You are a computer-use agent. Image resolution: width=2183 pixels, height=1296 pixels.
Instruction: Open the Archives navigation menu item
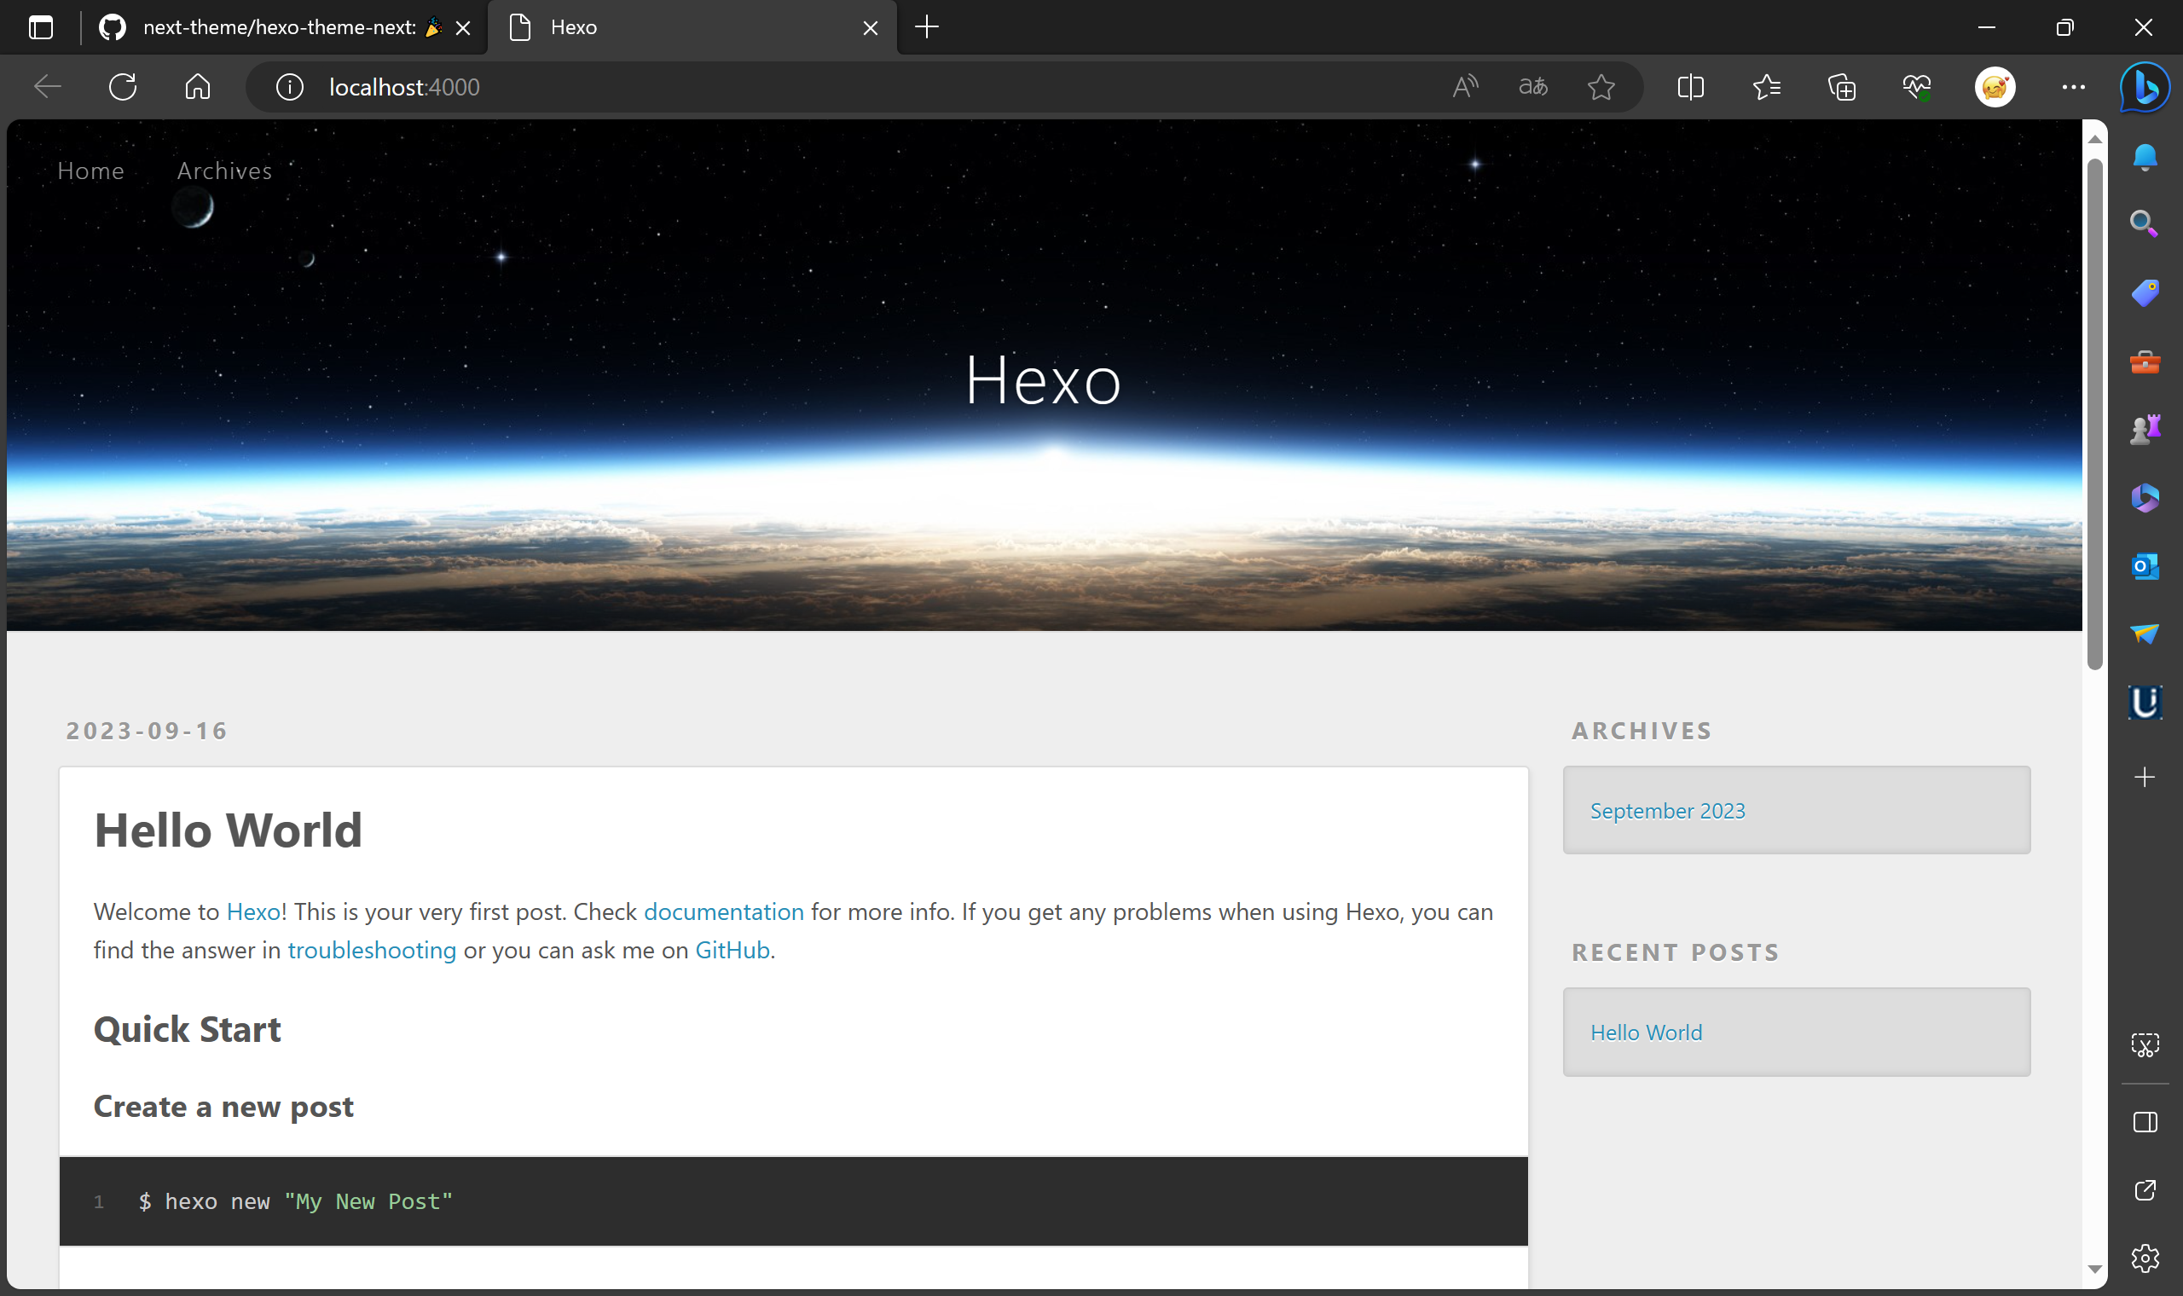pyautogui.click(x=224, y=171)
